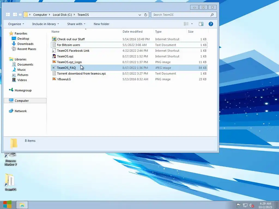Open the blue Help icon
Viewport: 279px width, 209px height.
coord(211,24)
